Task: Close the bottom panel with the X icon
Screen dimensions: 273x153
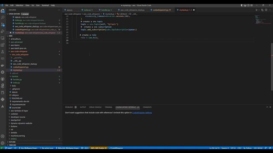Action: [x=270, y=107]
